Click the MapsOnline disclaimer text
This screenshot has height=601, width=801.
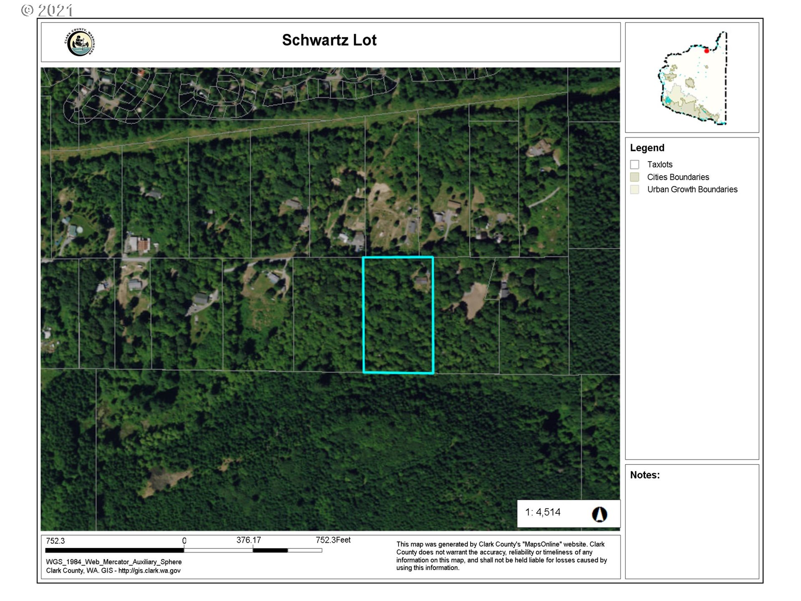click(x=501, y=556)
